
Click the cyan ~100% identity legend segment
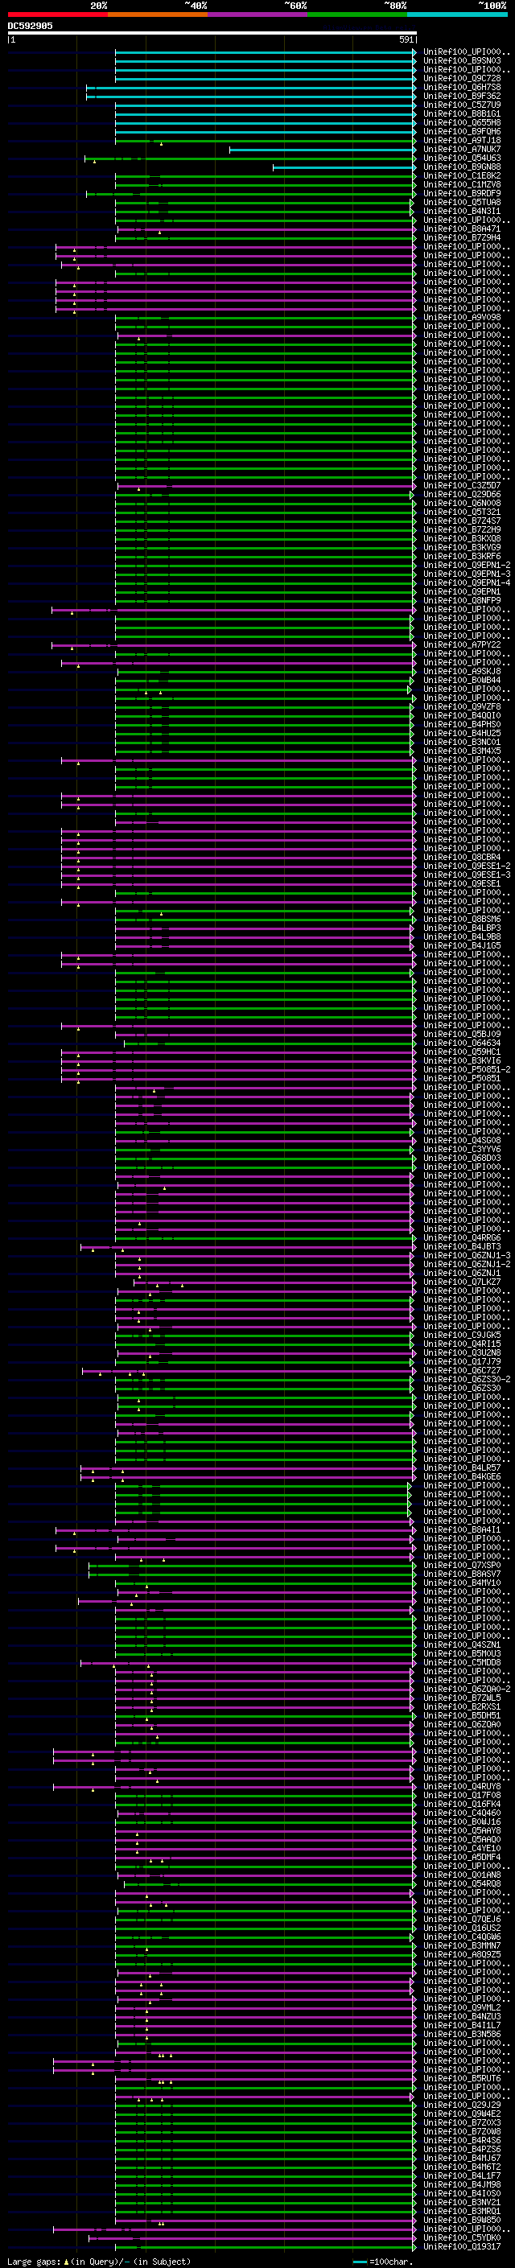coord(457,14)
